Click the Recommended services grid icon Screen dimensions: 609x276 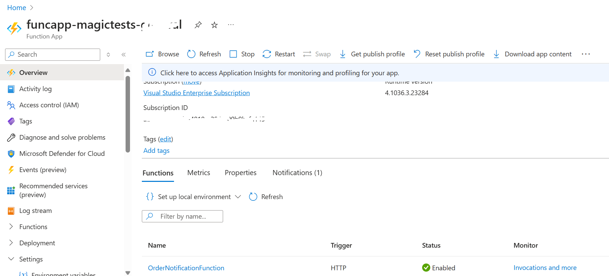pos(11,191)
